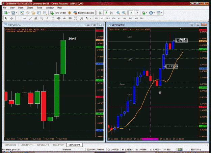Open the MetaEditor diamond icon
Image resolution: width=211 pixels, height=153 pixels.
pyautogui.click(x=70, y=13)
